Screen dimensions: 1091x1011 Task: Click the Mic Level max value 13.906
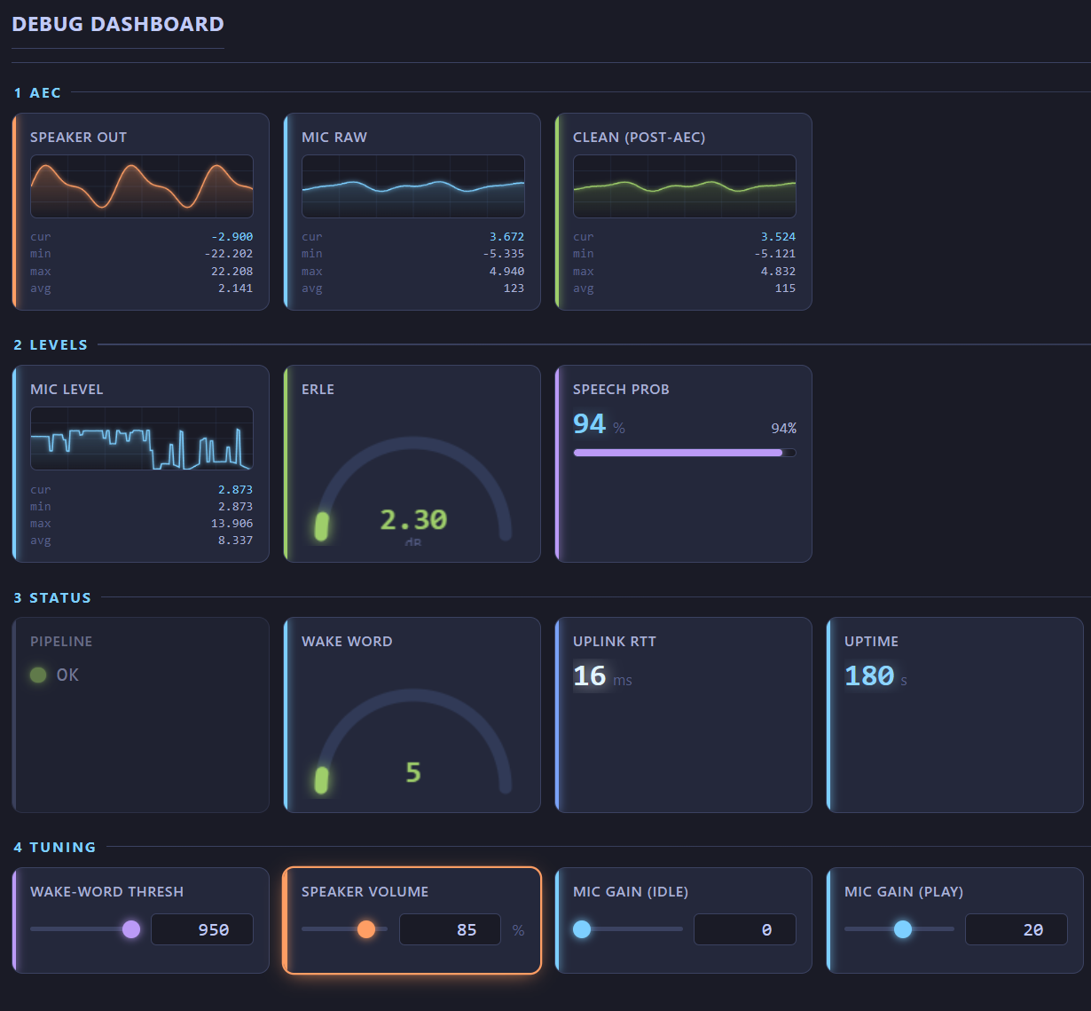(x=232, y=523)
